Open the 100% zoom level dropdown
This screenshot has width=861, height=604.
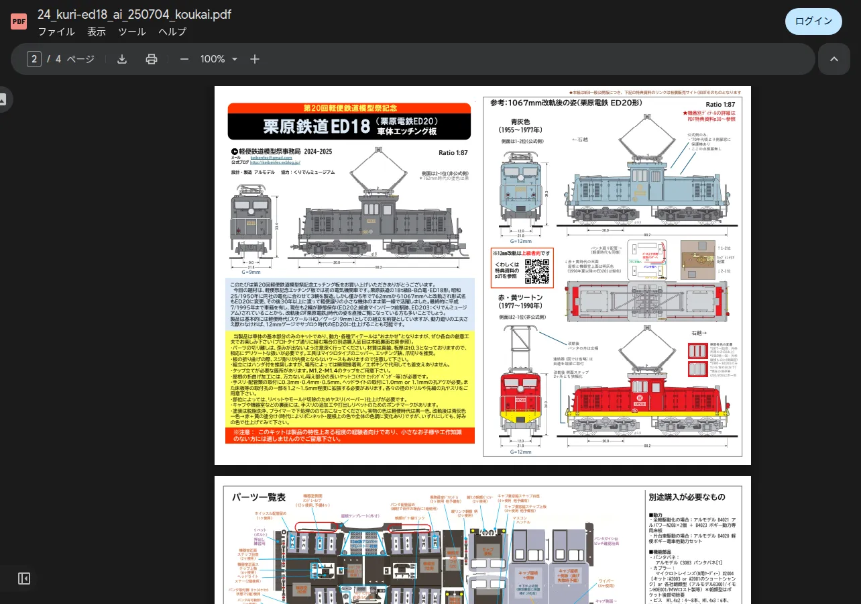(x=219, y=59)
